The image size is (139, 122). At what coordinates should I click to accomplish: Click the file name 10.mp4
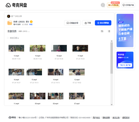pyautogui.click(x=38, y=56)
